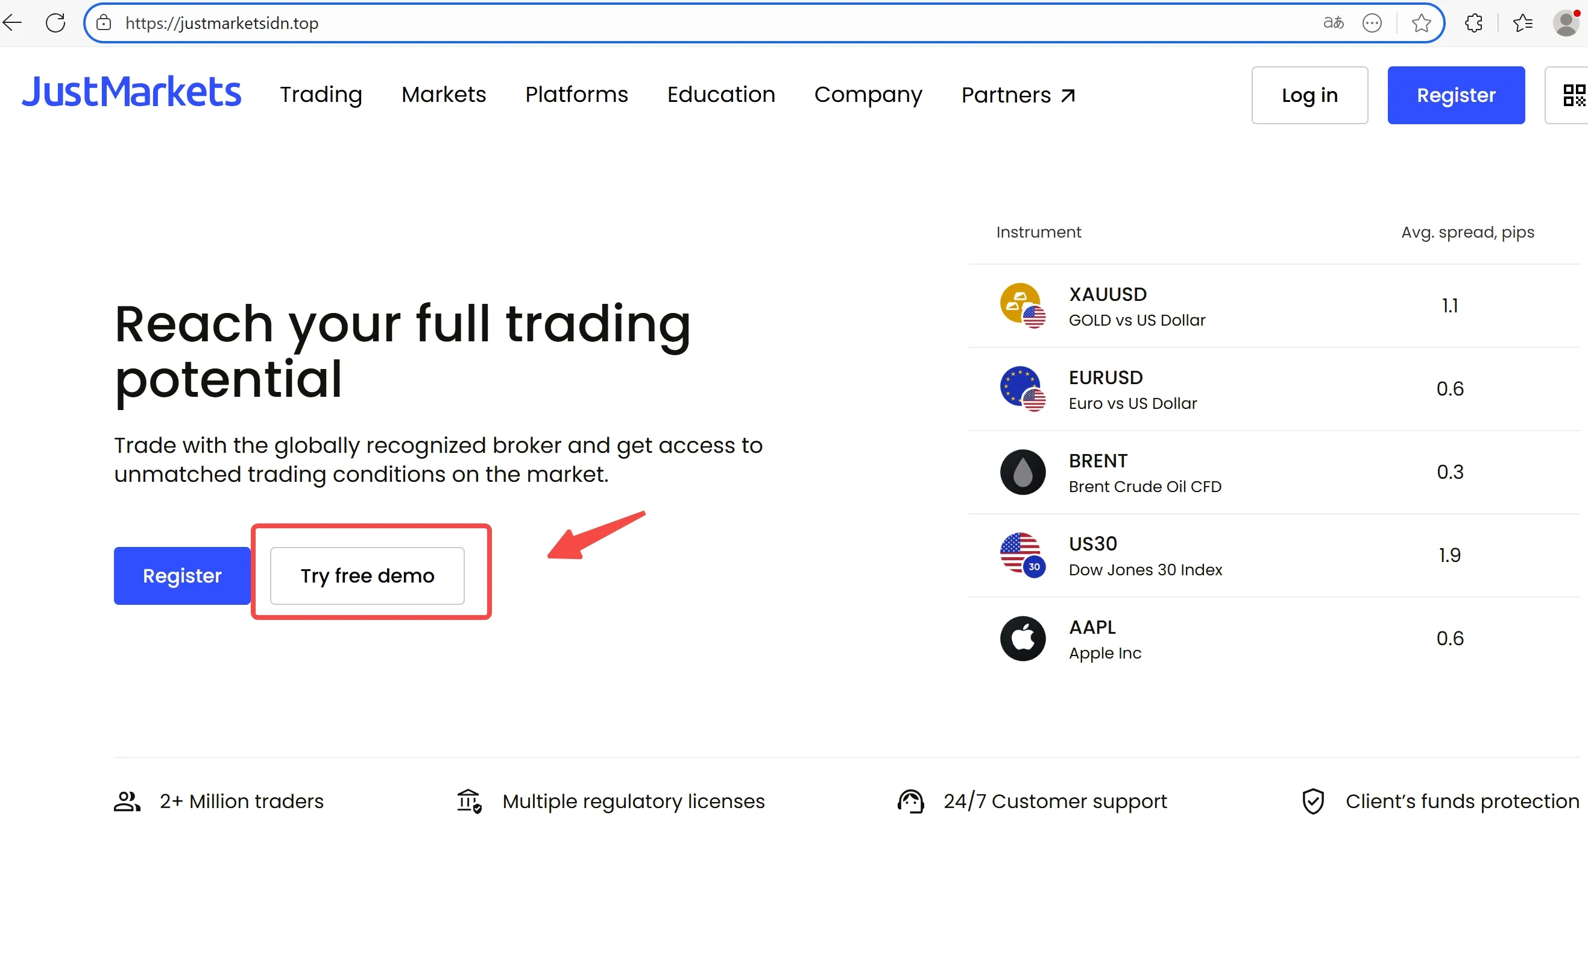Open the browser extensions puzzle icon

pyautogui.click(x=1473, y=23)
